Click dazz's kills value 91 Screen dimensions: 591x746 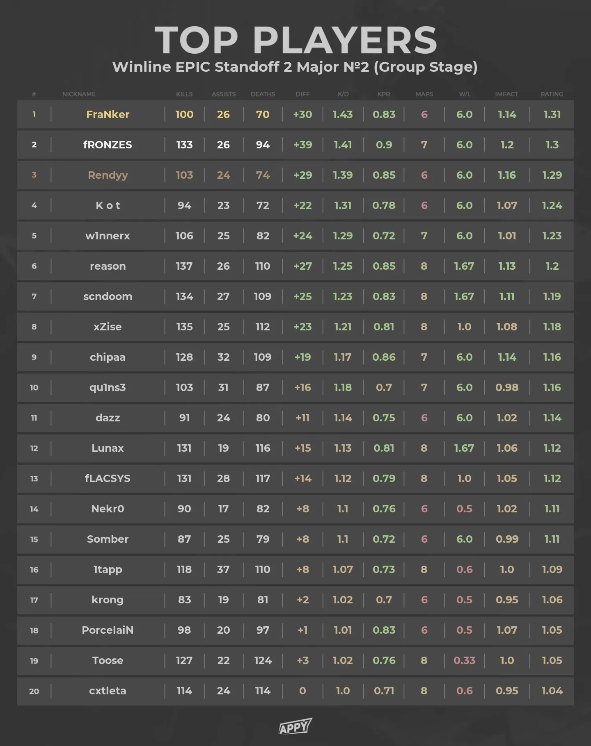coord(184,418)
